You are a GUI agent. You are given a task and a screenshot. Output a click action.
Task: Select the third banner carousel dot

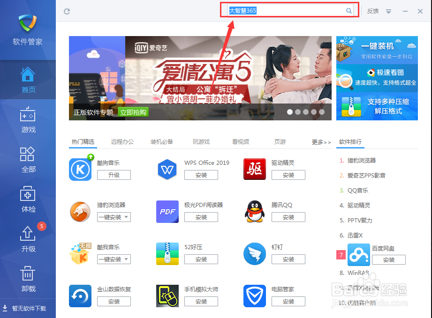coord(306,112)
